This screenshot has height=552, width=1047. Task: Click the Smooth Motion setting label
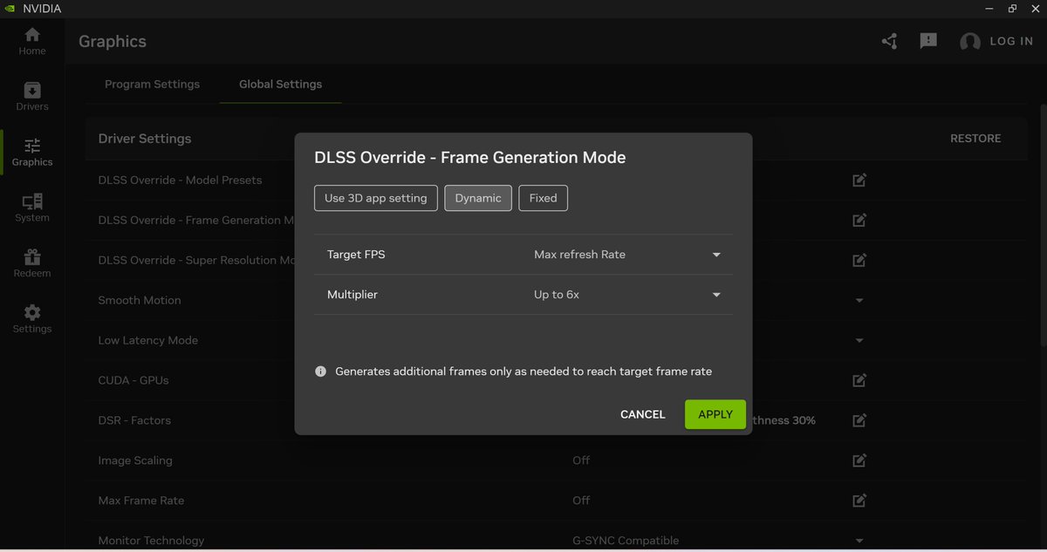pos(140,300)
